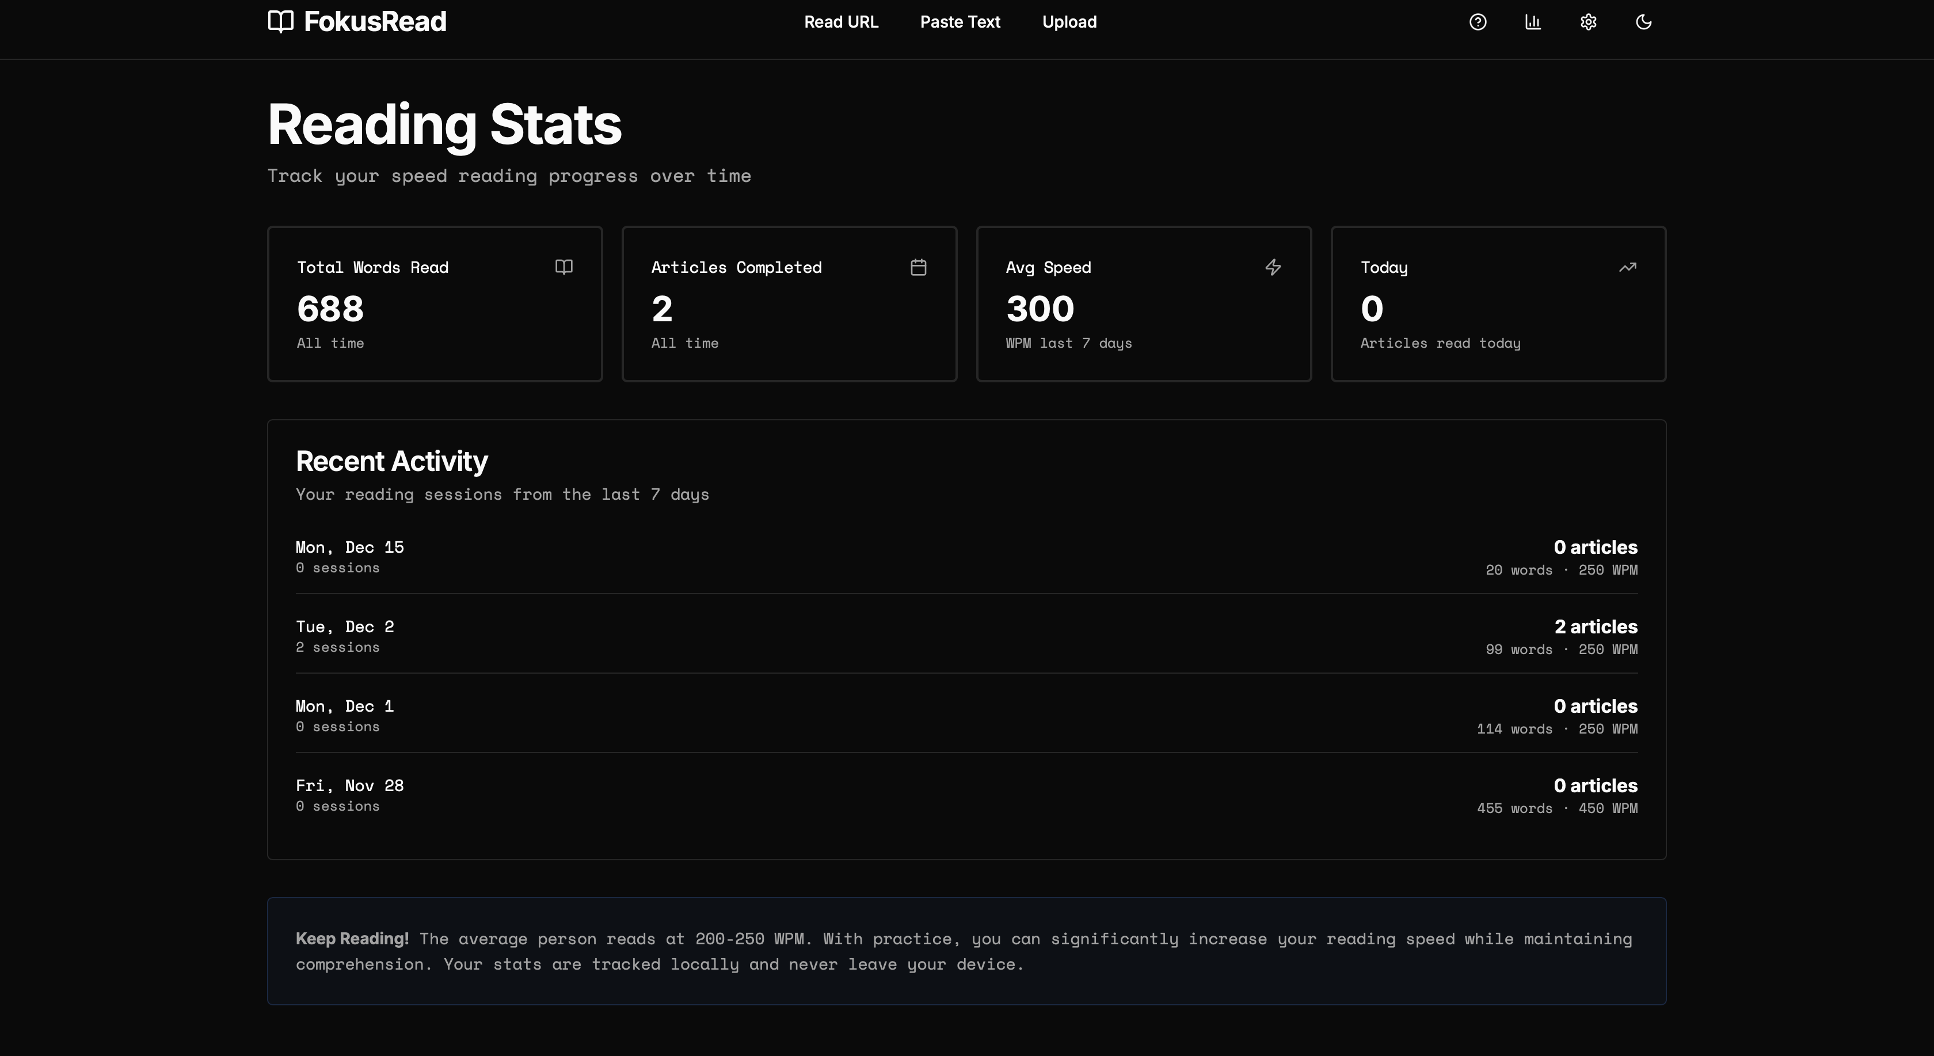This screenshot has width=1934, height=1056.
Task: Open the help question mark icon
Action: (x=1478, y=22)
